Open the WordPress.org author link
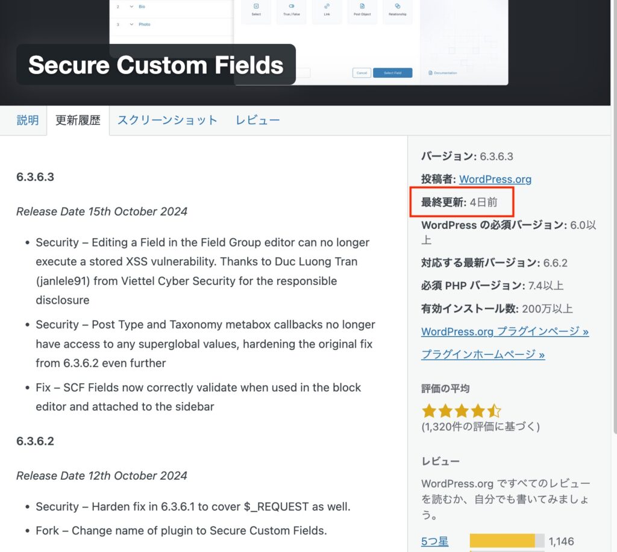617x552 pixels. (x=495, y=179)
